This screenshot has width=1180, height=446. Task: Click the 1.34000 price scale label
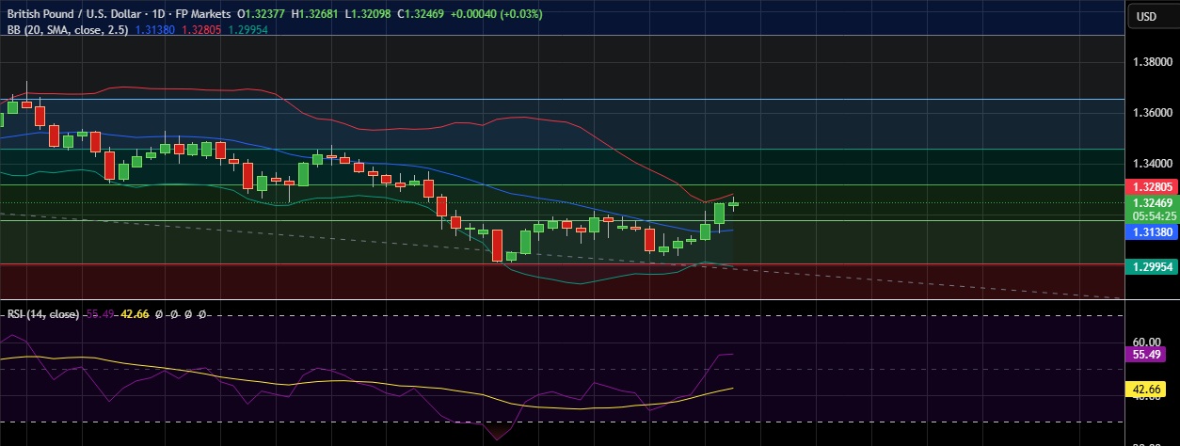[1151, 164]
